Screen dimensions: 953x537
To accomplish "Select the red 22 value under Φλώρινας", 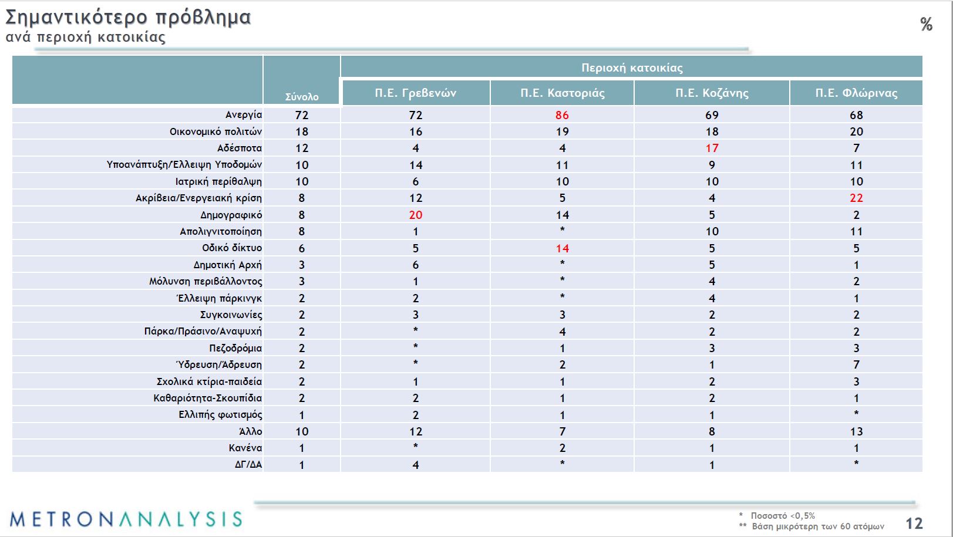I will click(856, 198).
